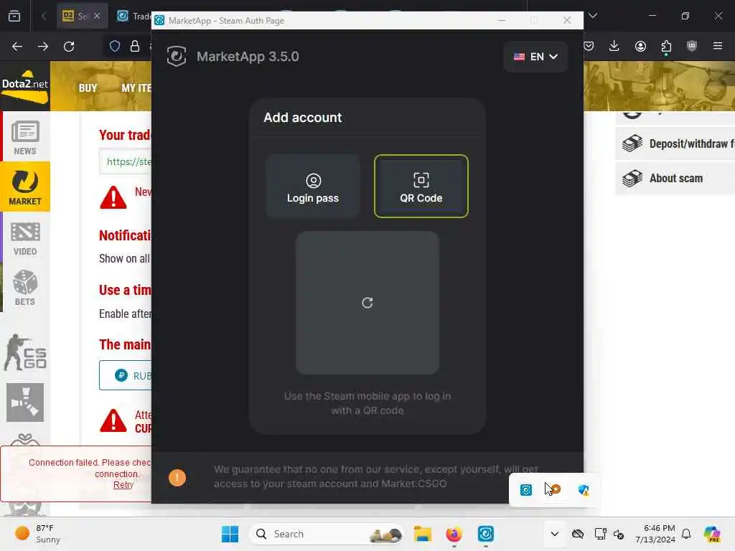Image resolution: width=735 pixels, height=551 pixels.
Task: Select the Rust game icon in sidebar
Action: pyautogui.click(x=25, y=402)
